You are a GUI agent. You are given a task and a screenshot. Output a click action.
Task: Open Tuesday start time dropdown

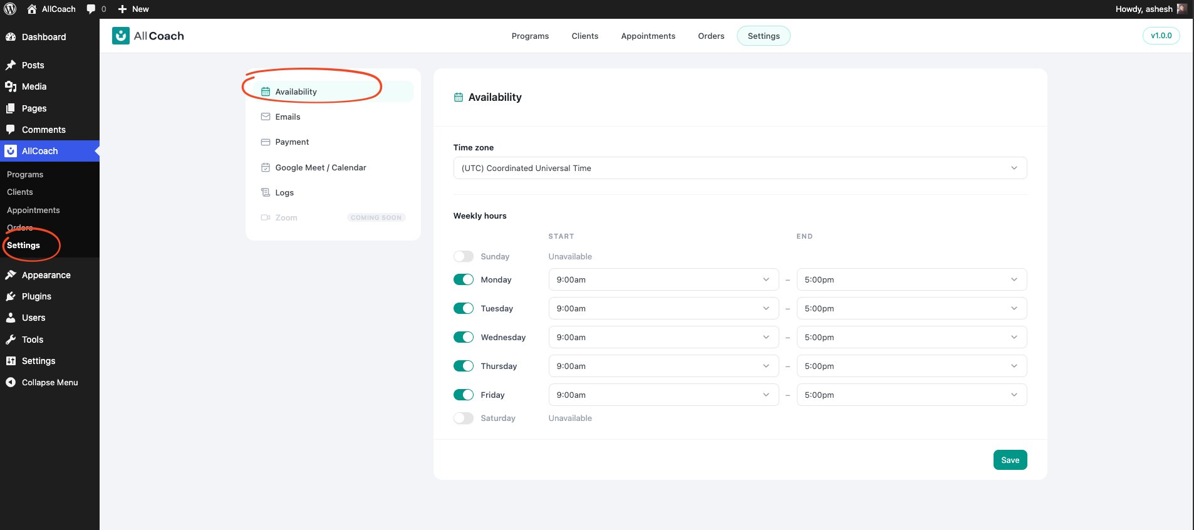pyautogui.click(x=663, y=308)
